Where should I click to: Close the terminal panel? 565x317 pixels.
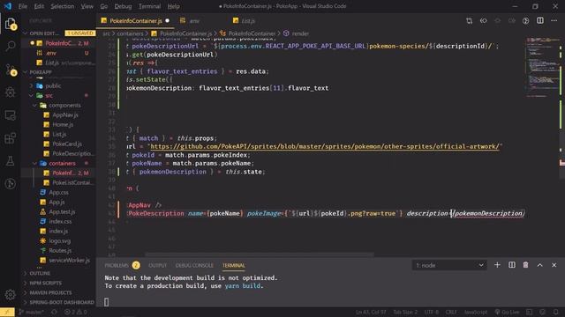[554, 265]
